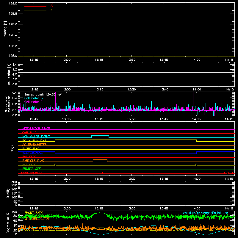238x238 pixels.
Task: Click the 4.0 tick on Roll period axis
Action: (x=15, y=74)
